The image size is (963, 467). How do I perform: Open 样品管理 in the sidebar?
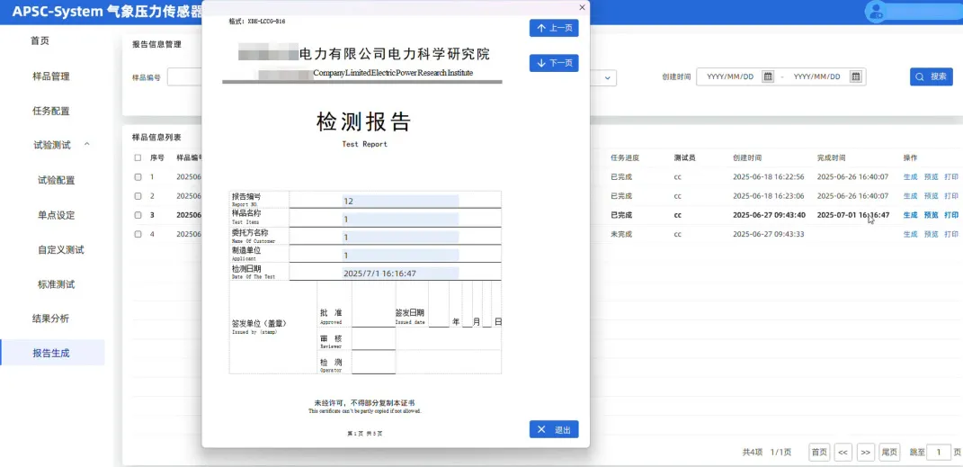click(x=51, y=76)
